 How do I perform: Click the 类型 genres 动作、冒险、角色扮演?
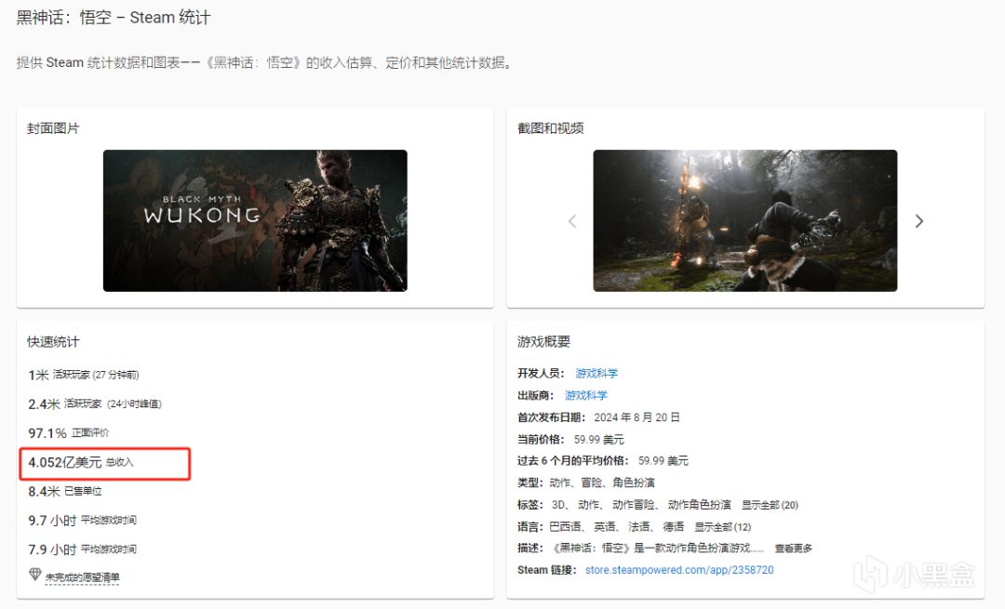(602, 483)
